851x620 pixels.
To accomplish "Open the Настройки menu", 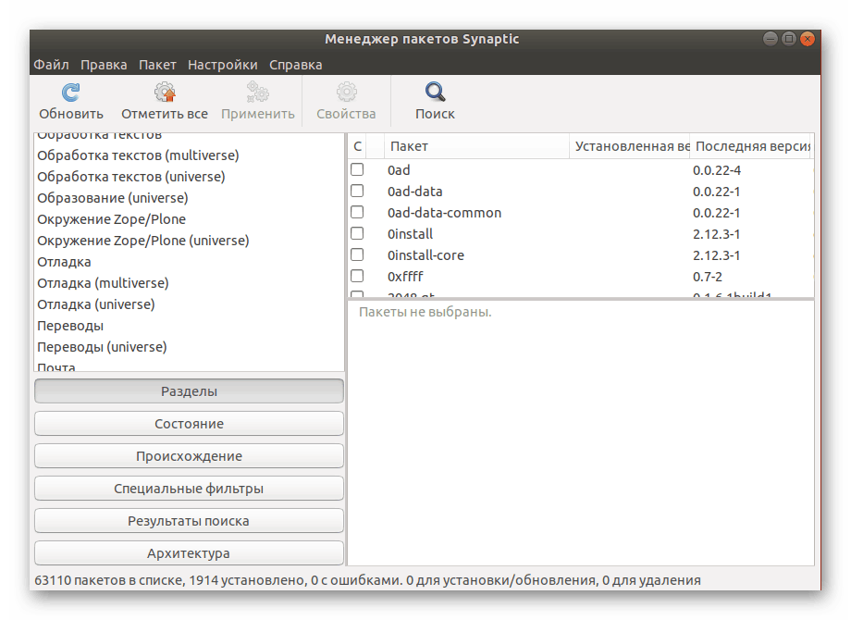I will (223, 65).
